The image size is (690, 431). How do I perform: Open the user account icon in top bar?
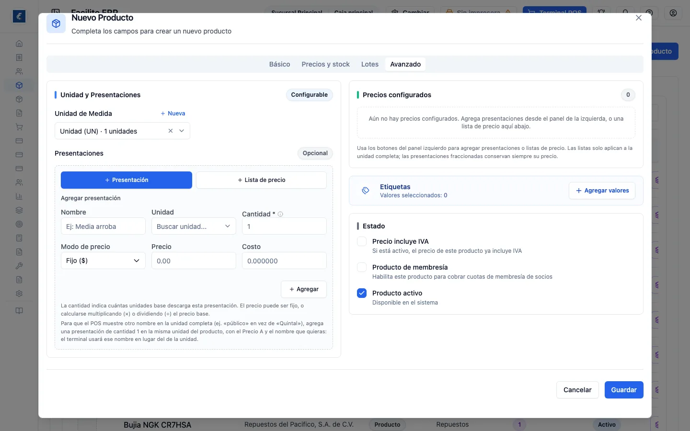pos(673,13)
